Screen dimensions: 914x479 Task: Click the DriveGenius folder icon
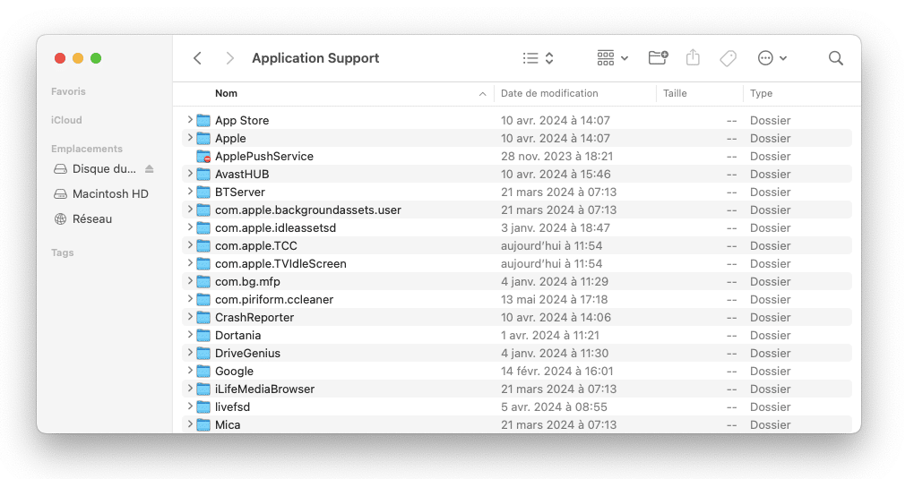point(203,353)
